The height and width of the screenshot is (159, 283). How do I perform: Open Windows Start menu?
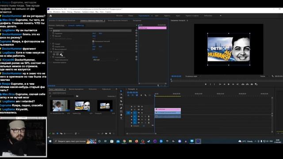(x=50, y=141)
